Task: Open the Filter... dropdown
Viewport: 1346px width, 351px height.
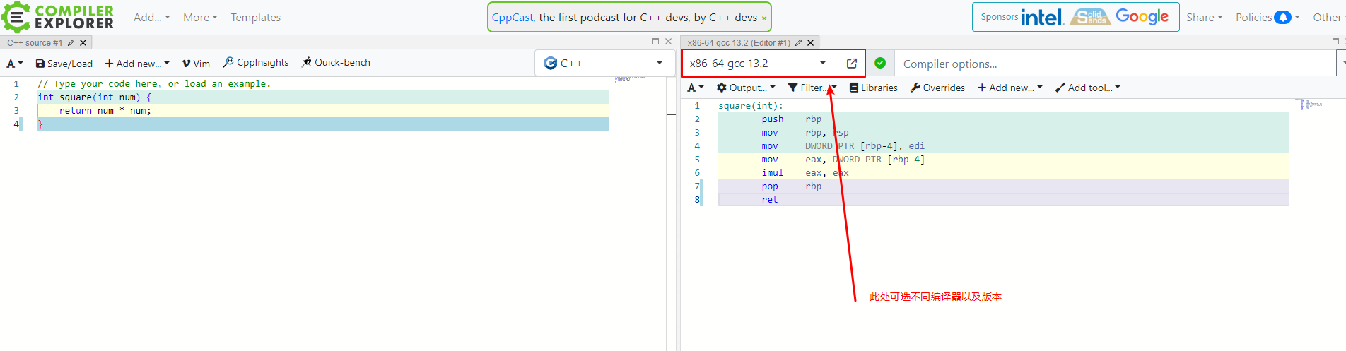Action: click(812, 88)
